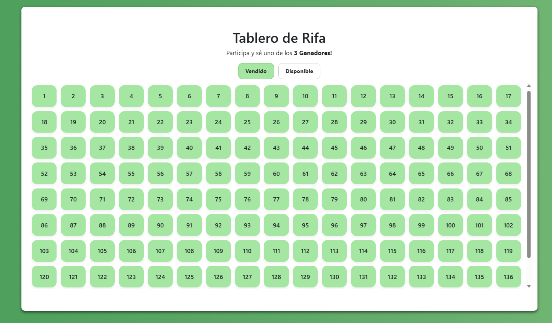
Task: Select number 100 on the board
Action: (450, 225)
